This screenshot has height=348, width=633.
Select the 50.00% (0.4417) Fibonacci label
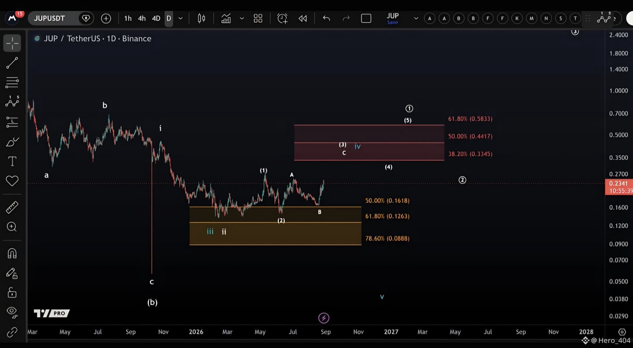point(470,136)
